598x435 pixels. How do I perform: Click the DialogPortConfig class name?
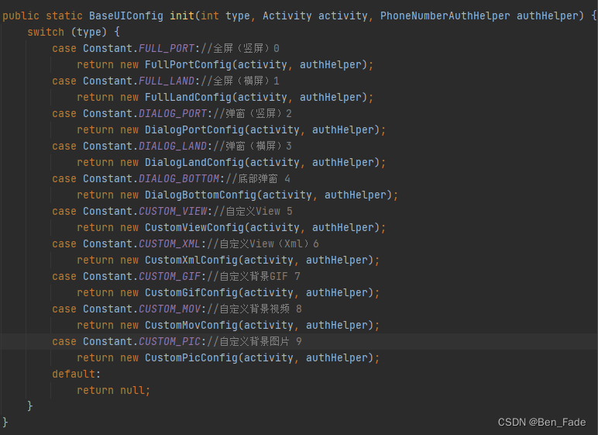(x=194, y=129)
